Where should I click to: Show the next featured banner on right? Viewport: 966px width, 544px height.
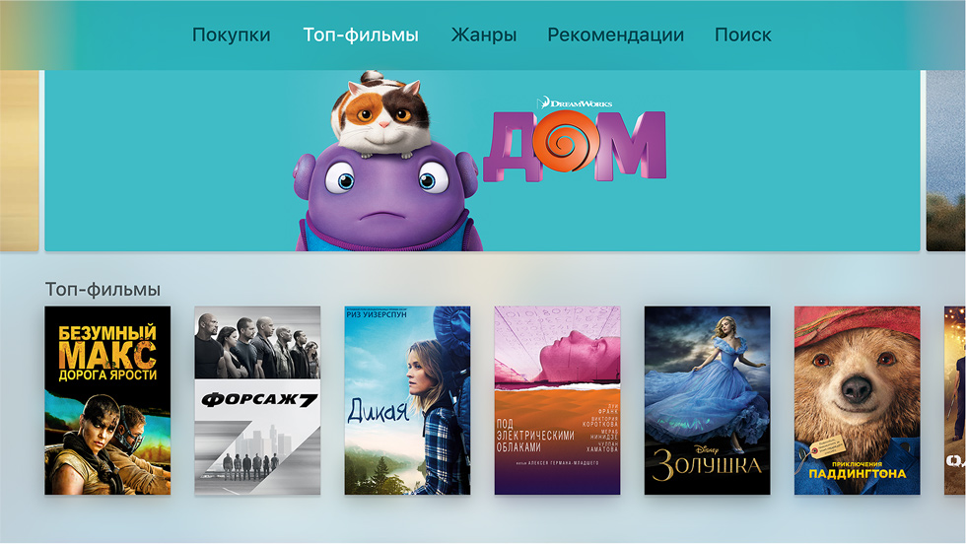(x=946, y=161)
